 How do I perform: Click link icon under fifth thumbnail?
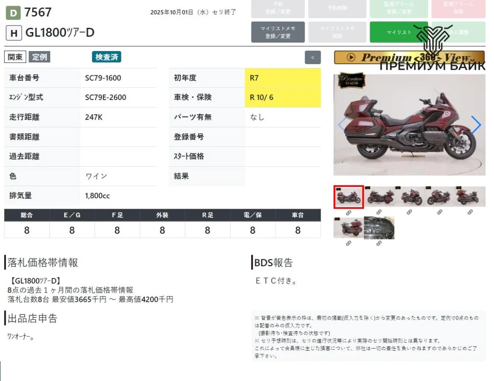click(470, 212)
